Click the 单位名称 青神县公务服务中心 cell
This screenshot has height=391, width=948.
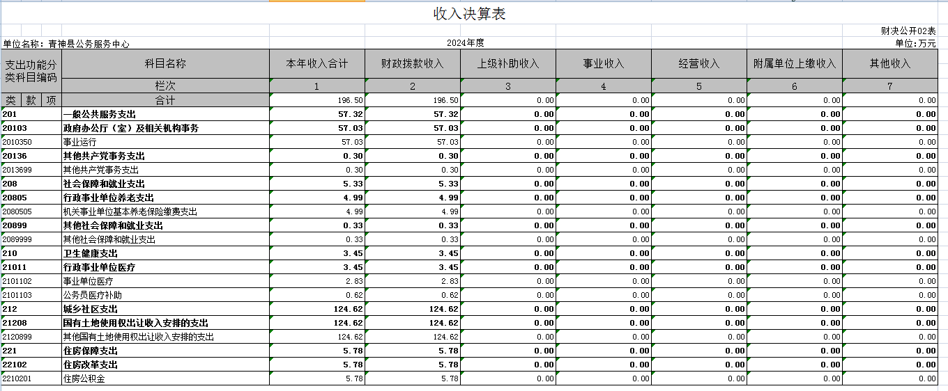click(x=66, y=43)
